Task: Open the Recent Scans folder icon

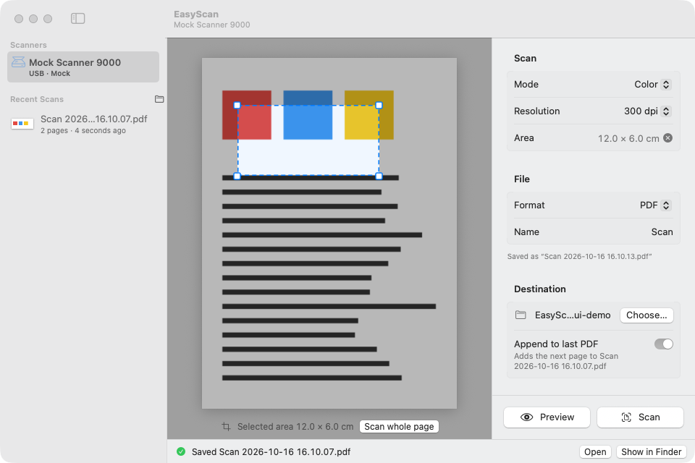Action: point(159,99)
